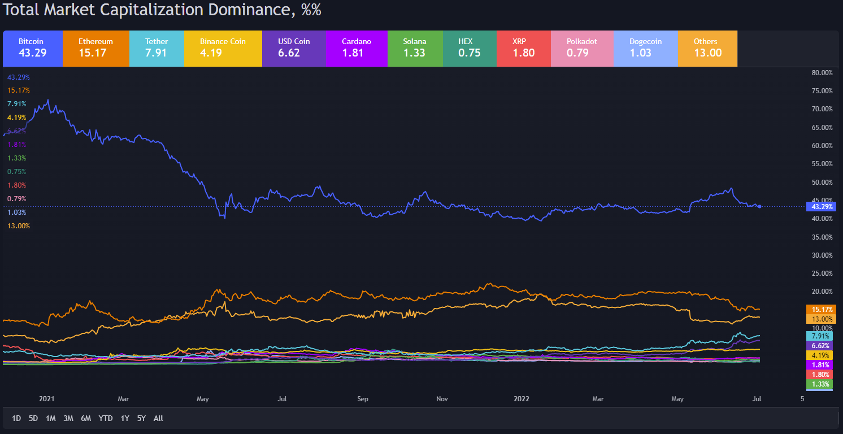Set the time range to 5Y

tap(142, 419)
